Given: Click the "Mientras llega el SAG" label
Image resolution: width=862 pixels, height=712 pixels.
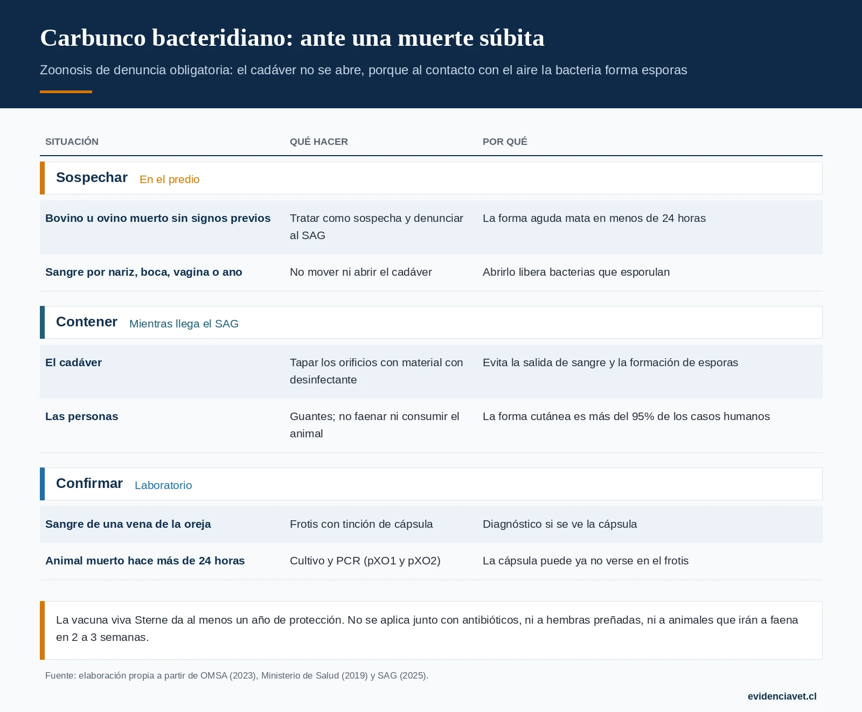Looking at the screenshot, I should (184, 324).
